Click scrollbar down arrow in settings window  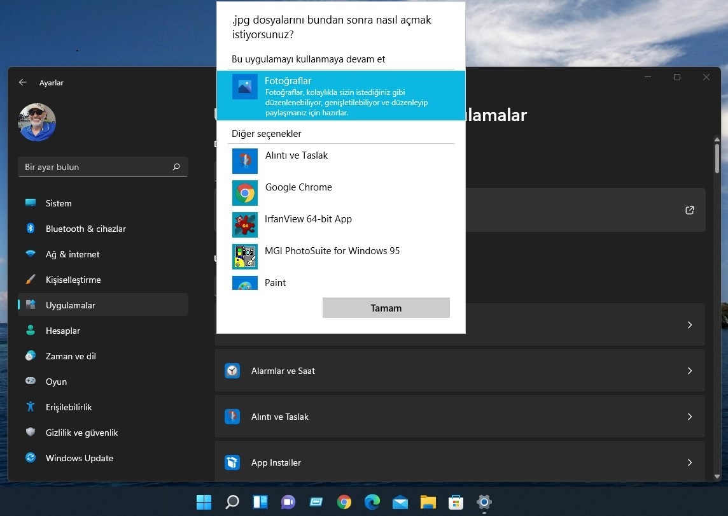(717, 477)
